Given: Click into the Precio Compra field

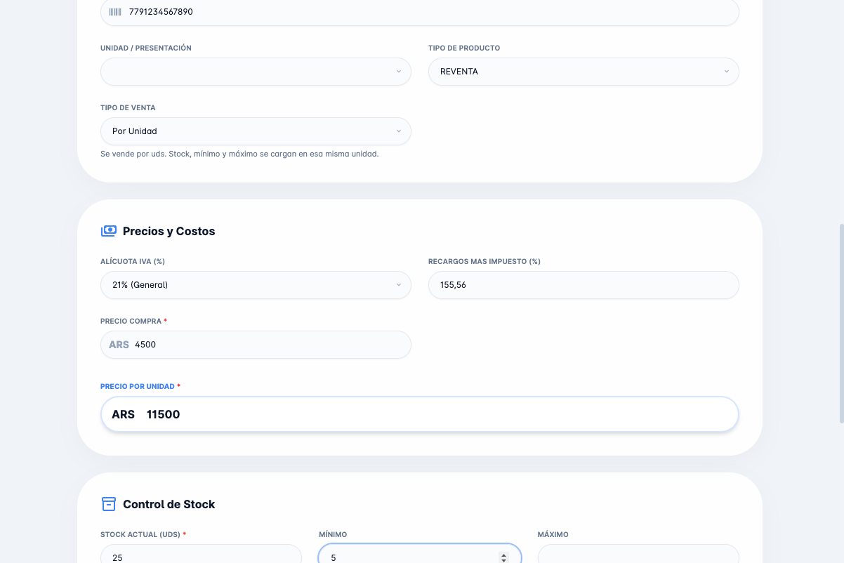Looking at the screenshot, I should click(256, 345).
